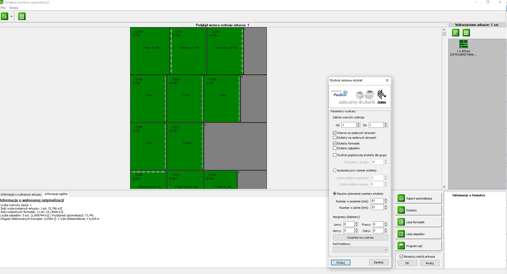Open the Widok menu
The width and height of the screenshot is (507, 274).
pyautogui.click(x=14, y=8)
